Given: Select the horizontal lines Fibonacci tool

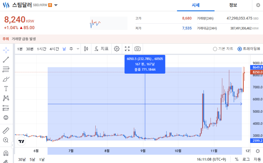Looking at the screenshot, I should 6,69.
